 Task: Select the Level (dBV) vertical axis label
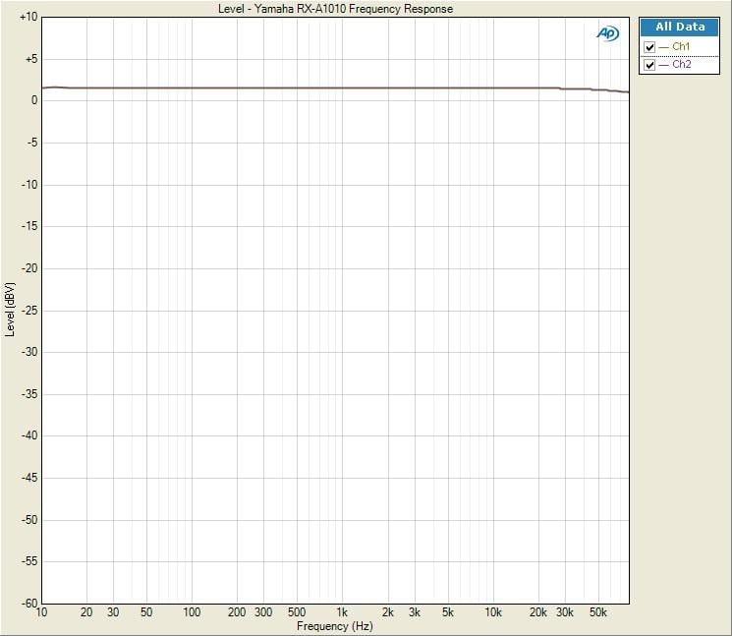coord(10,310)
